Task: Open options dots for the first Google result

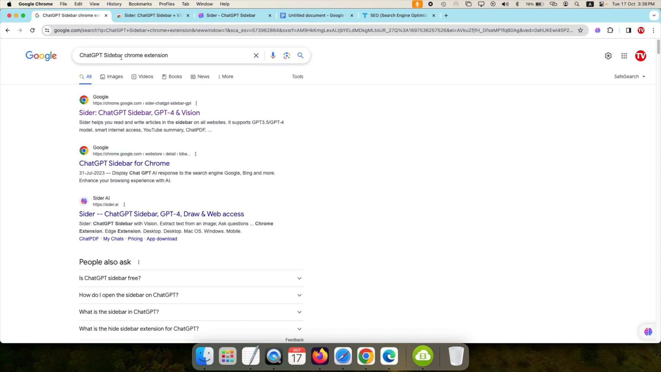Action: 196,103
